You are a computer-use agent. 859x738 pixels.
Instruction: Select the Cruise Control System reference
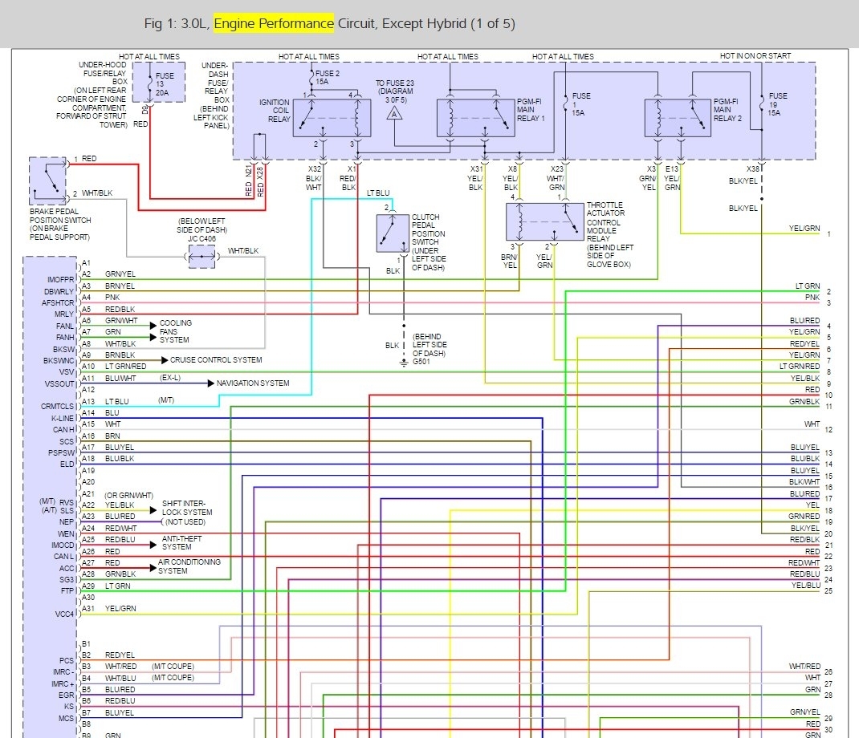point(215,359)
